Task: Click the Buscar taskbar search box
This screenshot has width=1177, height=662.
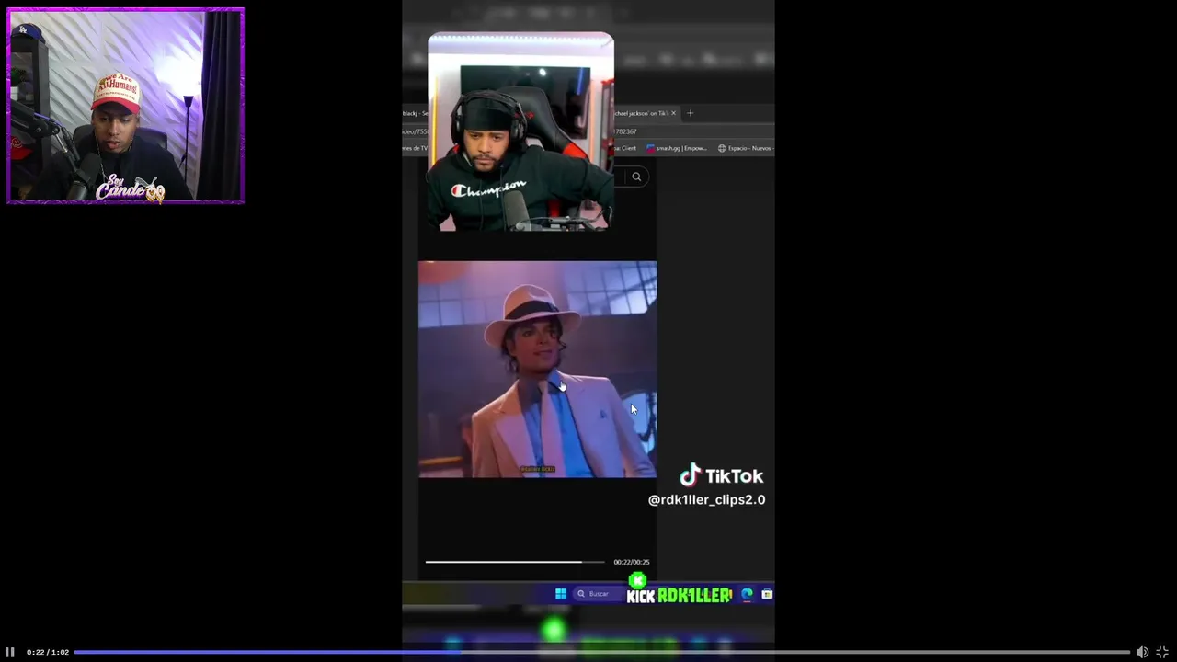Action: click(x=599, y=594)
